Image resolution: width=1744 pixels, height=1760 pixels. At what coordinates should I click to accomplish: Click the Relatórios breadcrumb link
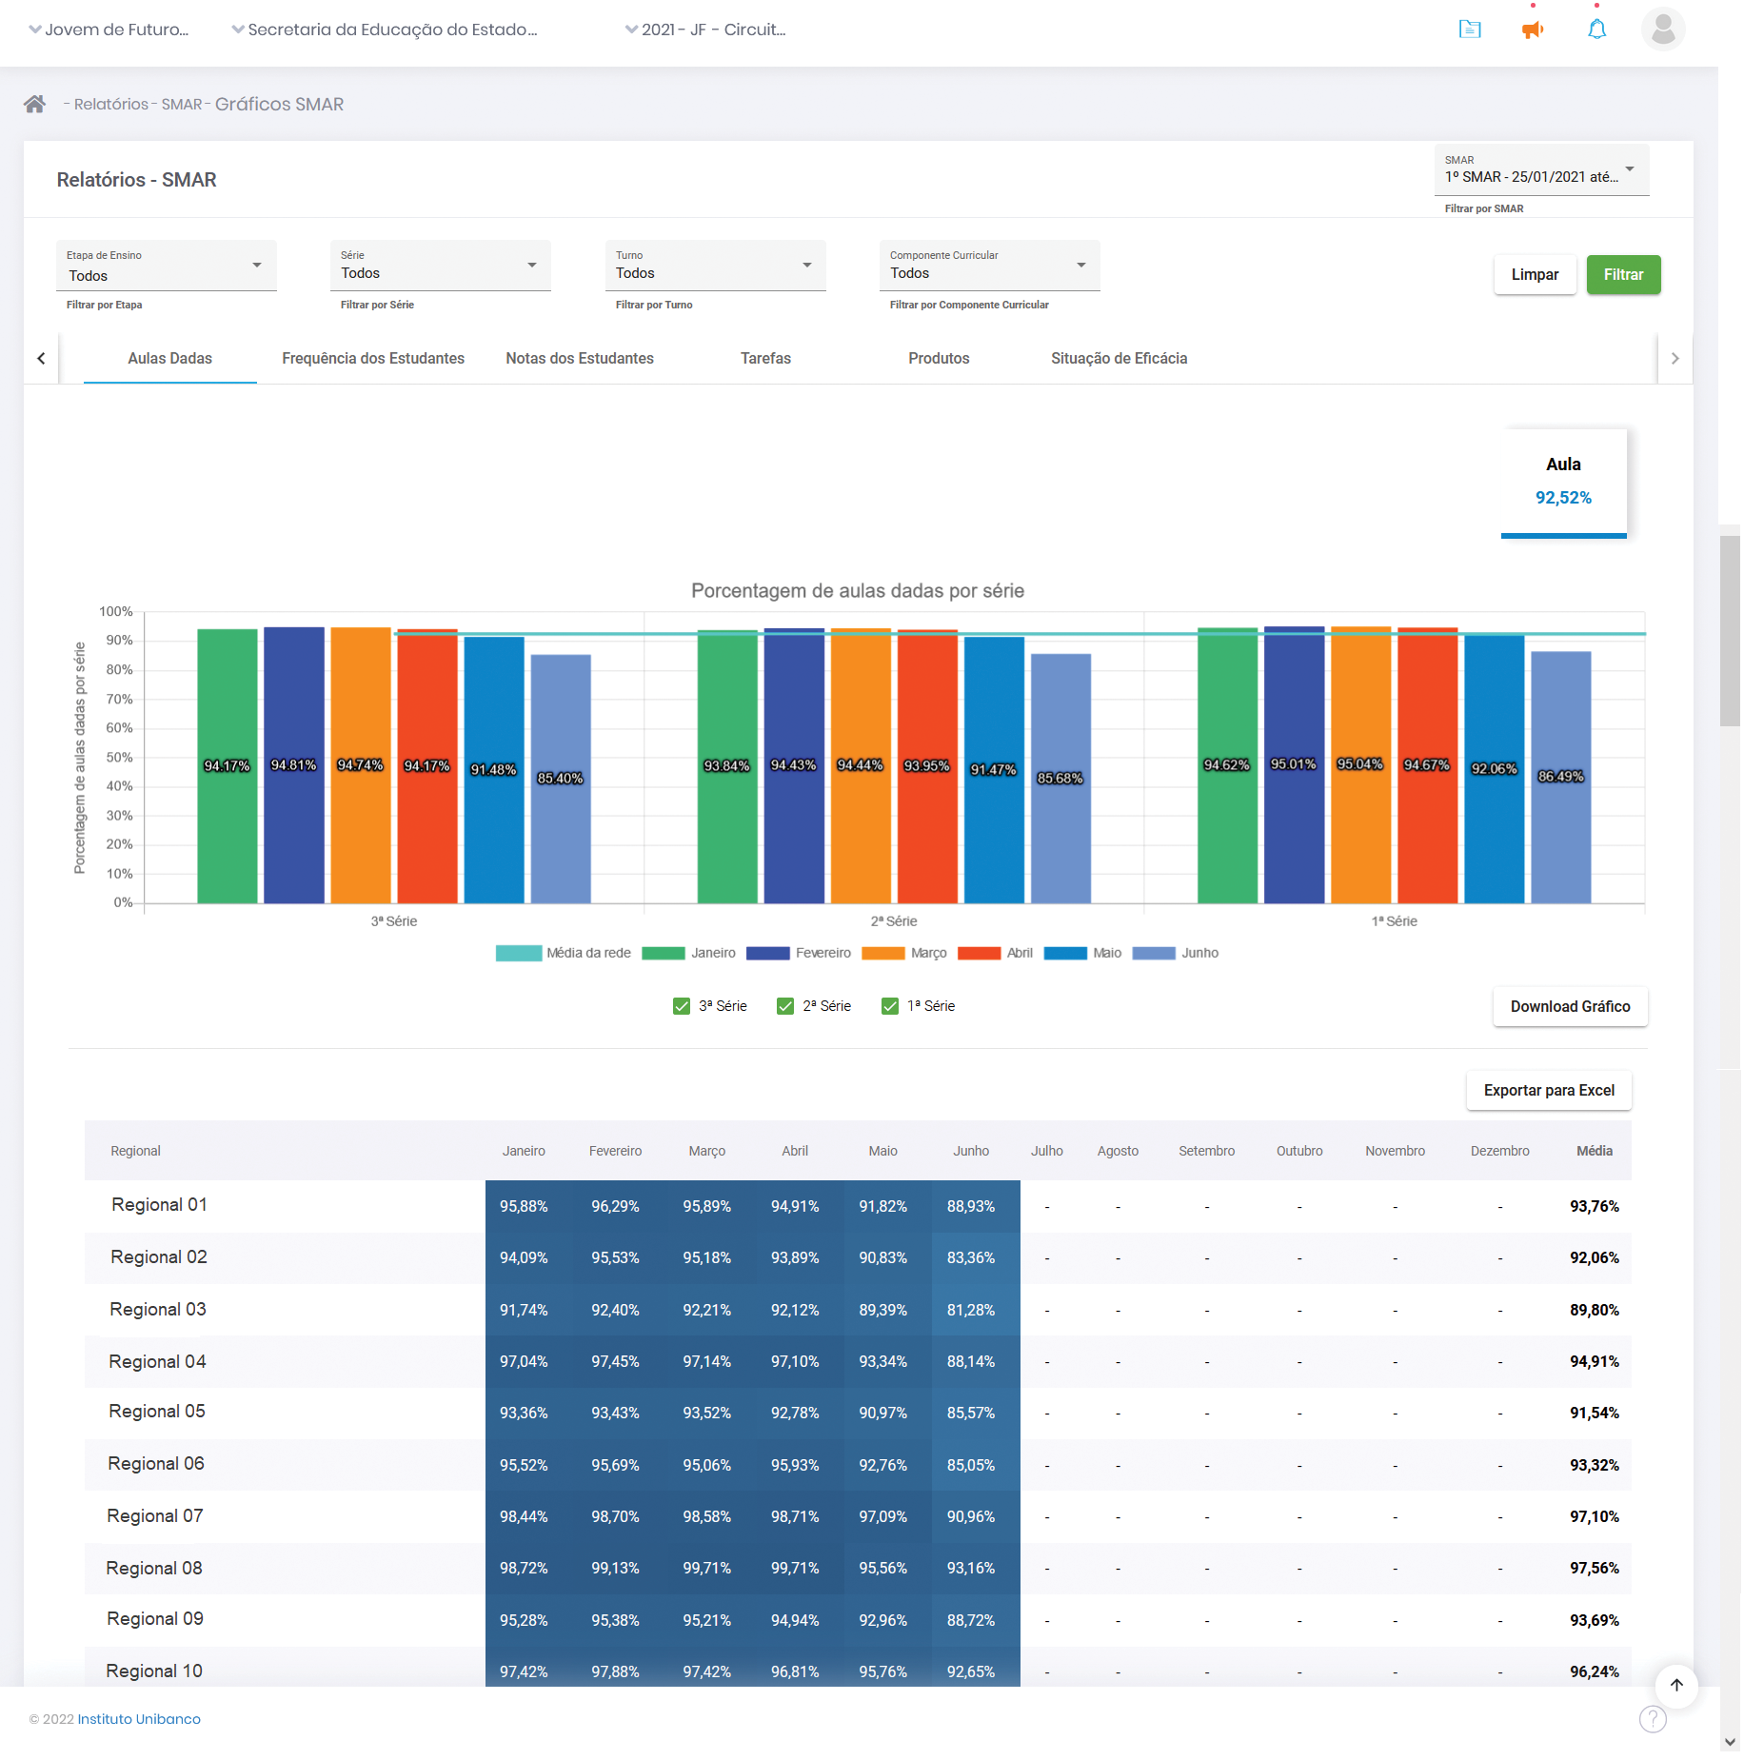pos(111,105)
